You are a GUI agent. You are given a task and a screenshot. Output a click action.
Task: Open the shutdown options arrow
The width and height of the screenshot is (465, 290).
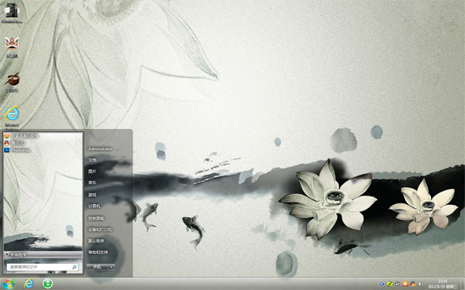click(x=111, y=267)
